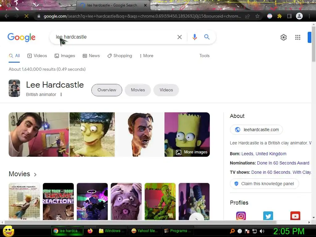Image resolution: width=316 pixels, height=237 pixels.
Task: Open Lee Hardcastle's Instagram profile
Action: click(x=241, y=216)
